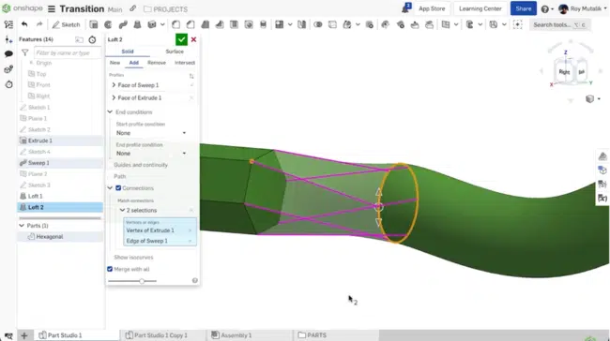Accept Loft 2 with the green checkmark

181,39
